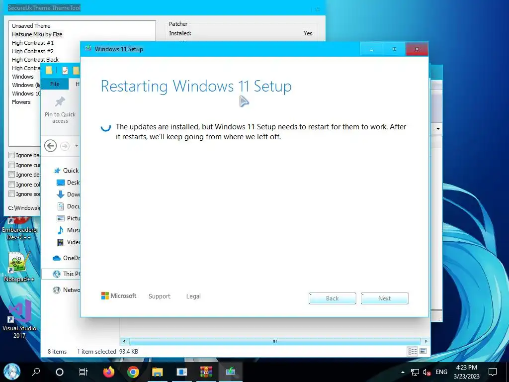Open Explorer's recent locations dropdown arrow

(77, 146)
